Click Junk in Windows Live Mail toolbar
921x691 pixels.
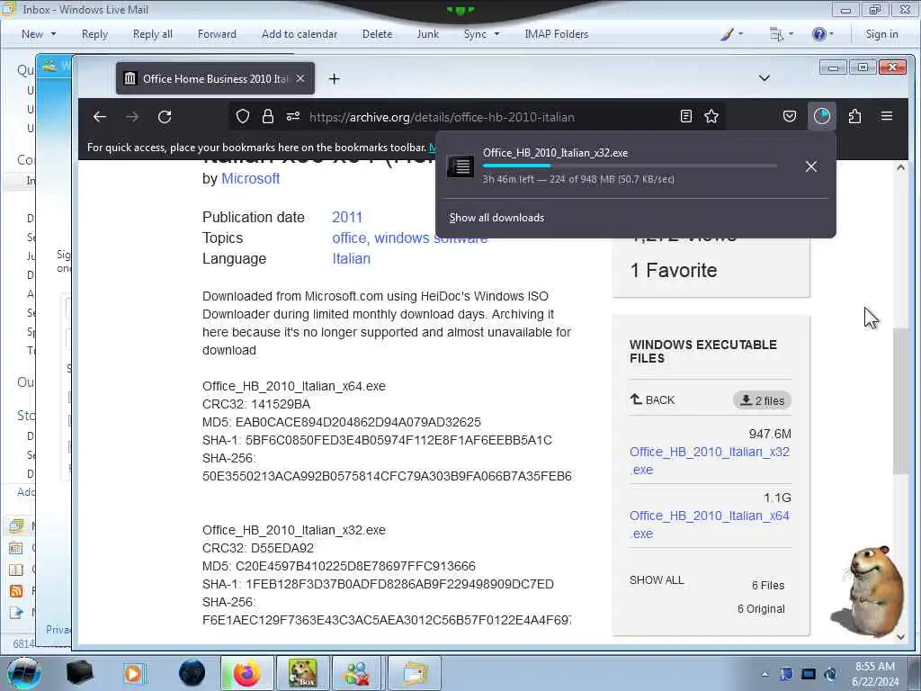pyautogui.click(x=427, y=34)
